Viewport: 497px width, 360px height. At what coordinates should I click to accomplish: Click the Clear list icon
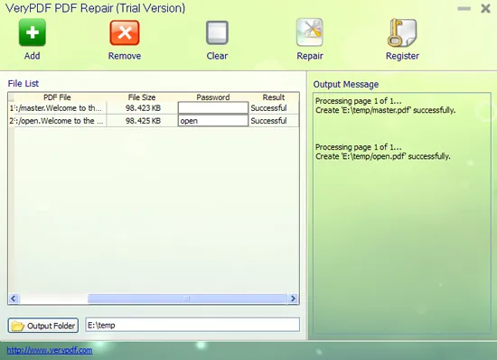pos(217,32)
